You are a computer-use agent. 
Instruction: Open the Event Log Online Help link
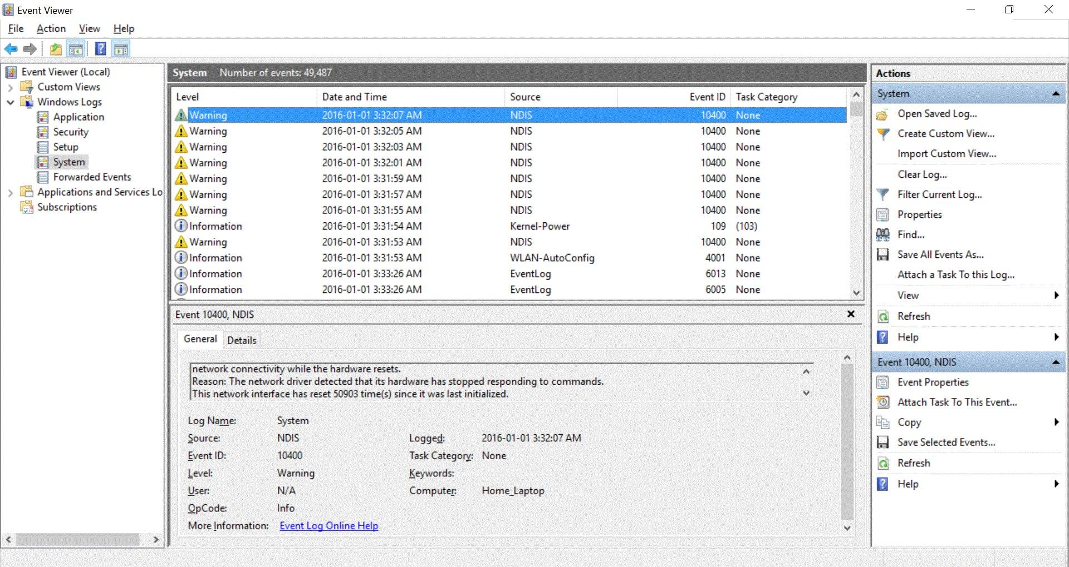tap(328, 526)
